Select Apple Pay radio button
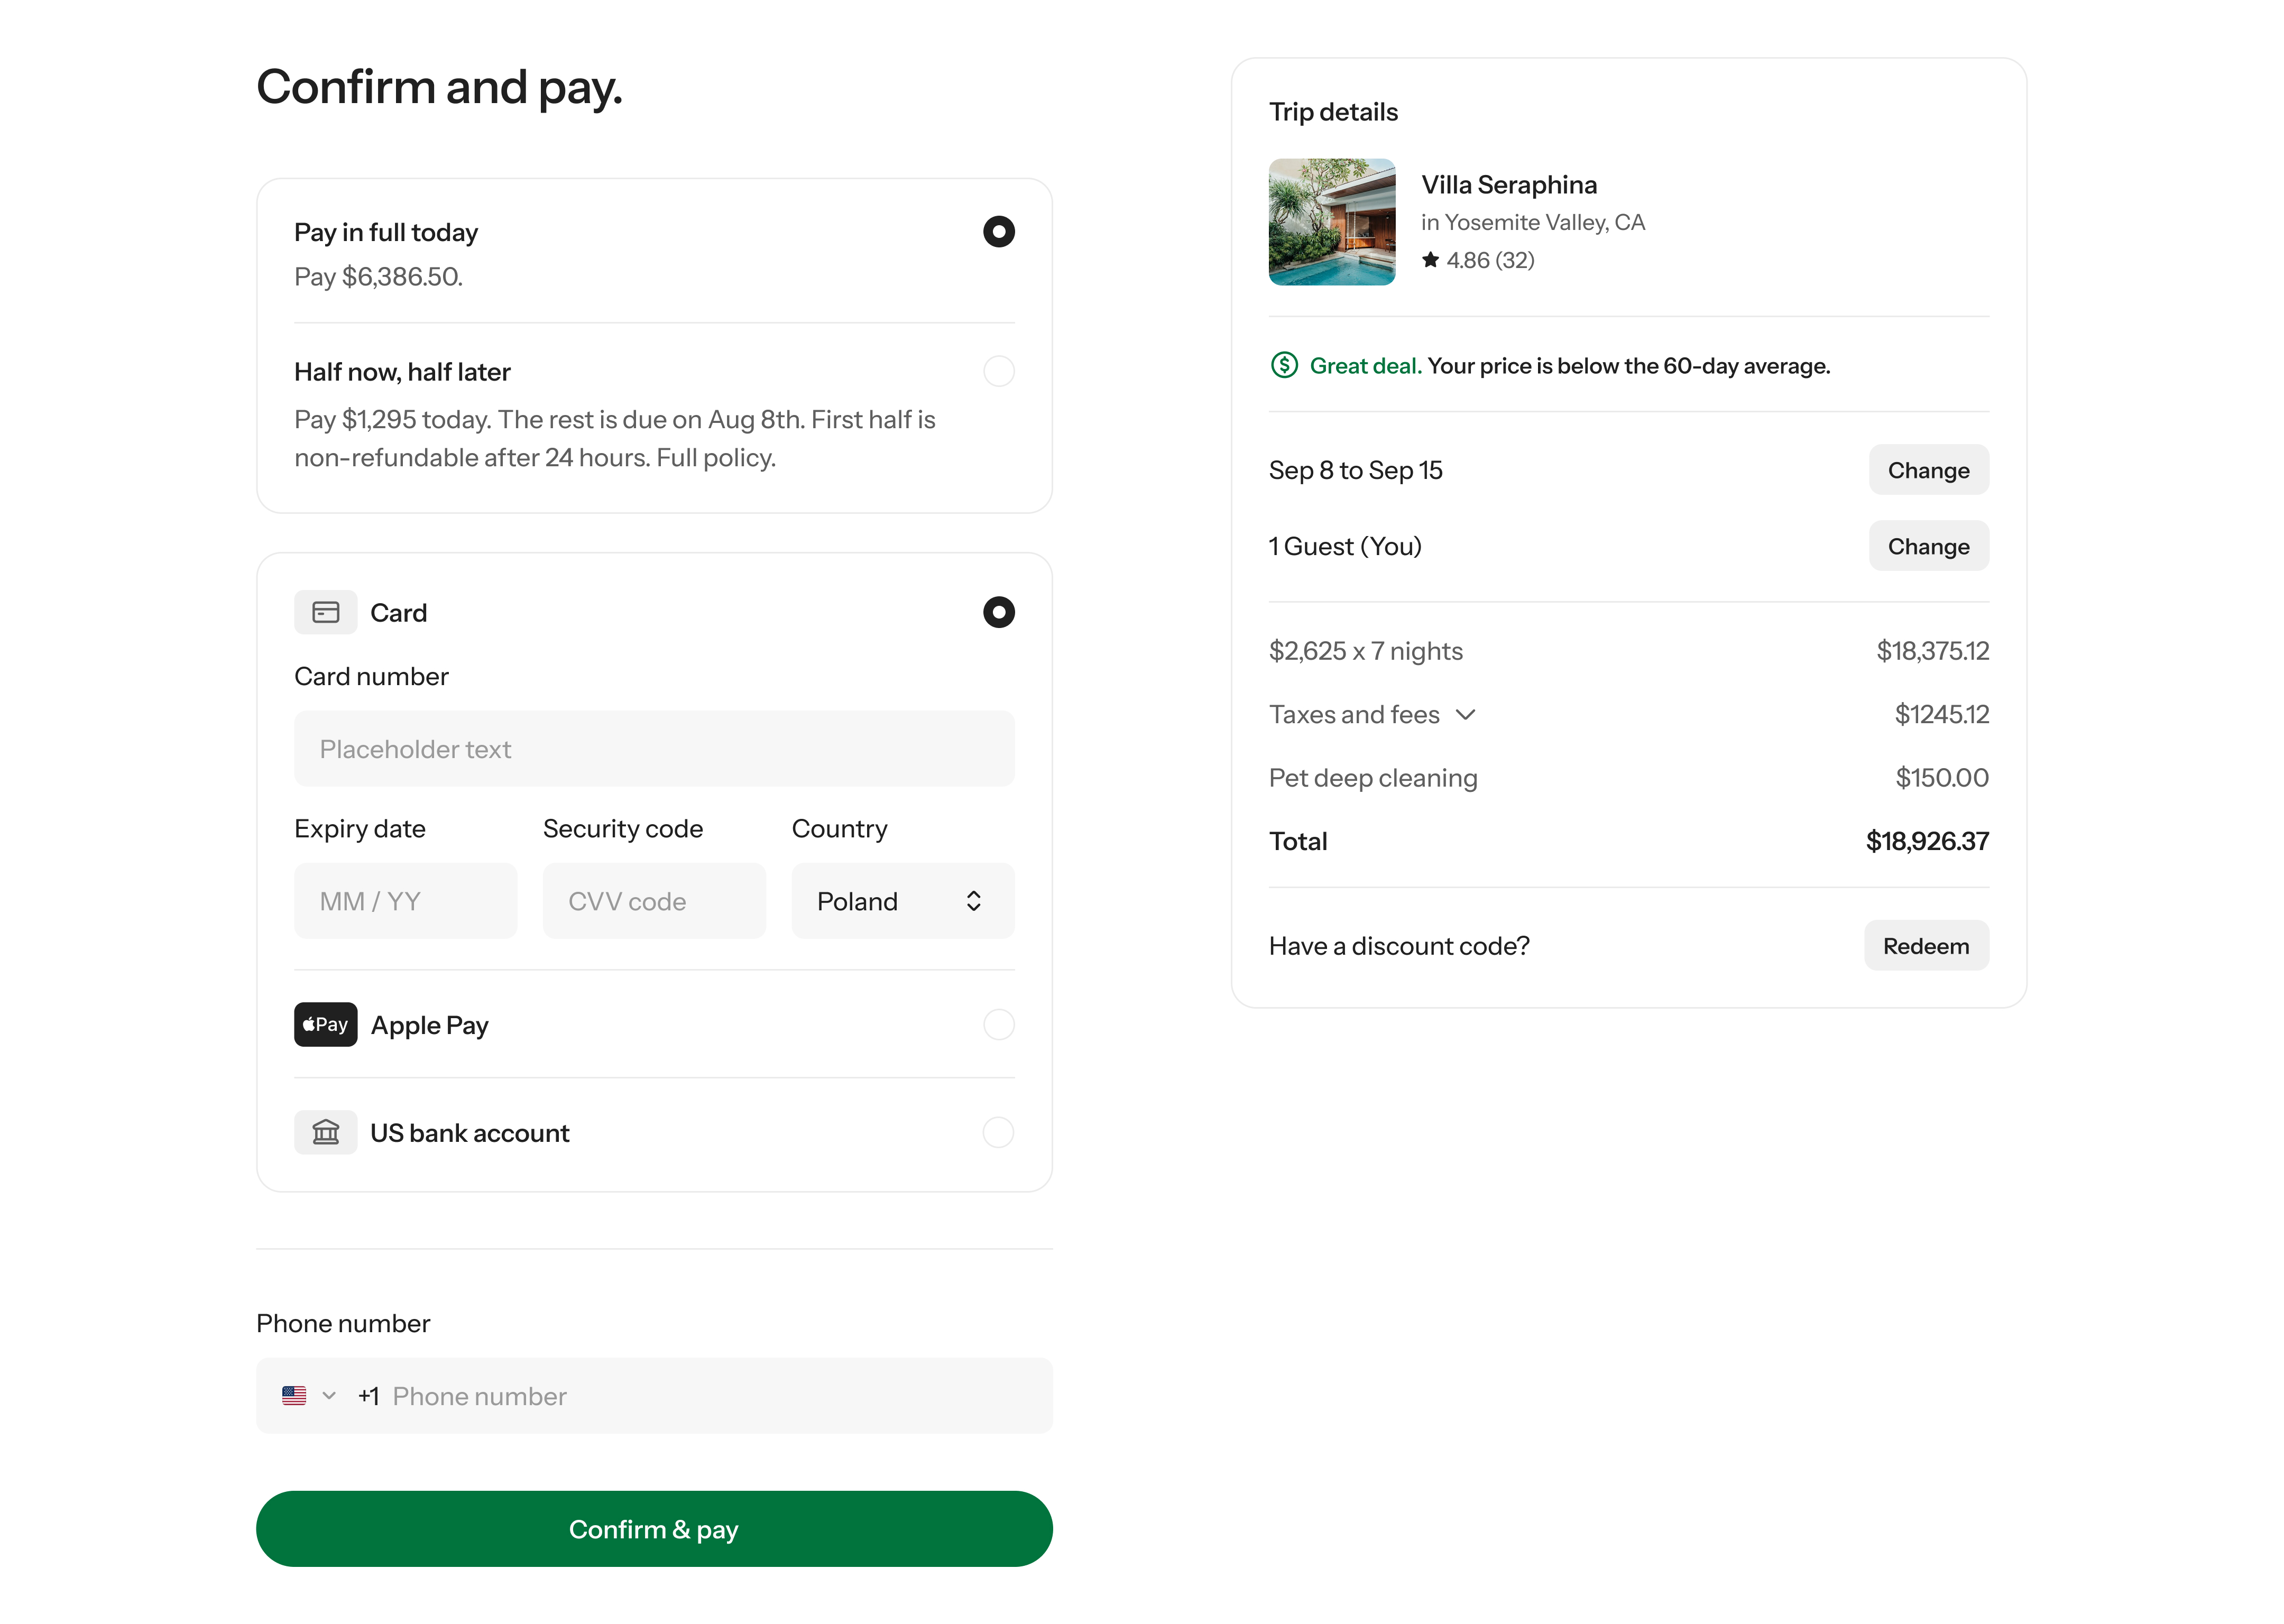 (998, 1024)
